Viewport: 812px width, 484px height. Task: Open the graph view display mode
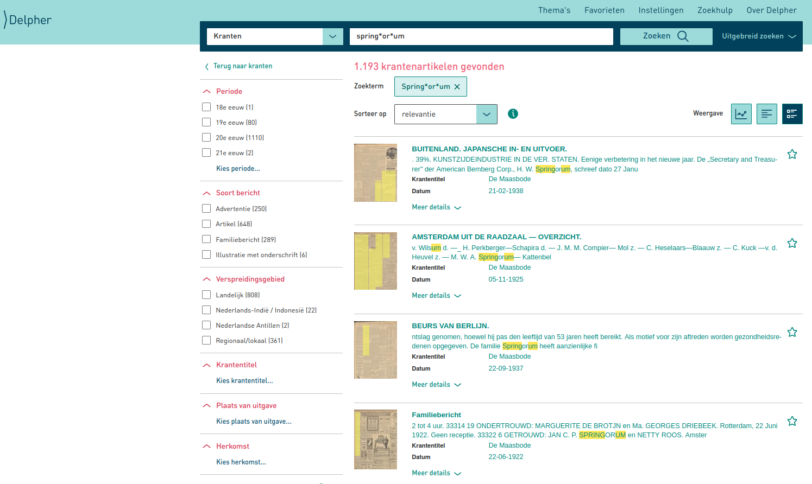(741, 114)
